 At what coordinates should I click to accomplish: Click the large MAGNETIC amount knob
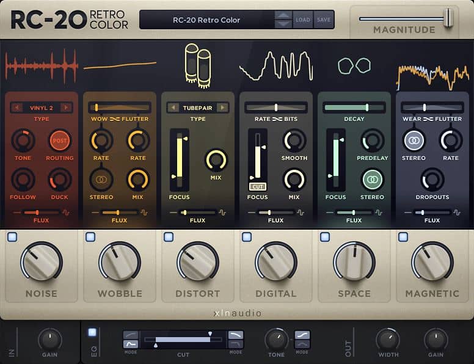point(432,262)
